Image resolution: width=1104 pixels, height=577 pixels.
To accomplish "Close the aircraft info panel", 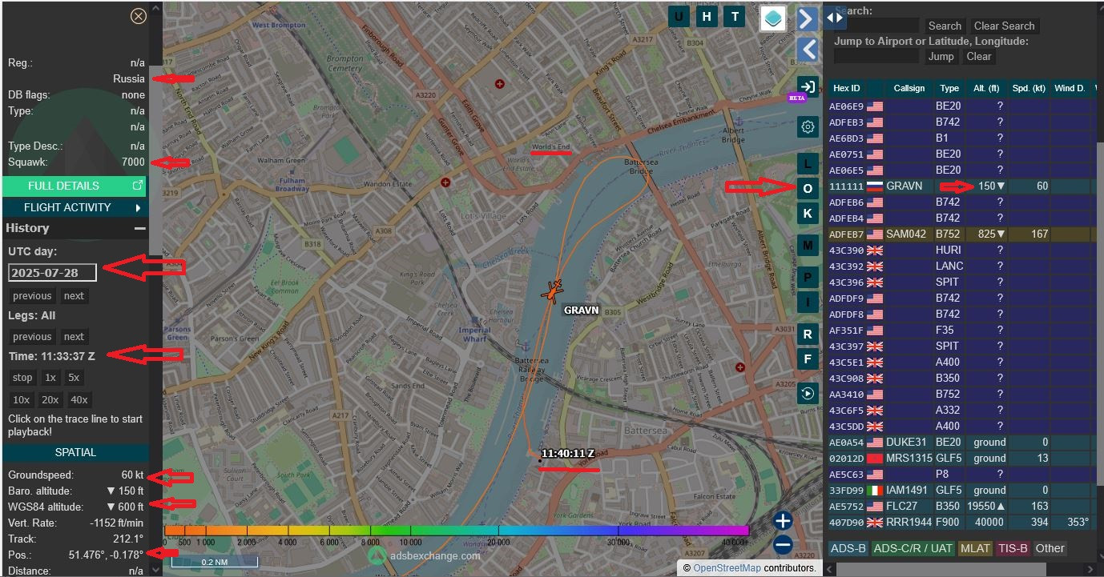I will 139,16.
